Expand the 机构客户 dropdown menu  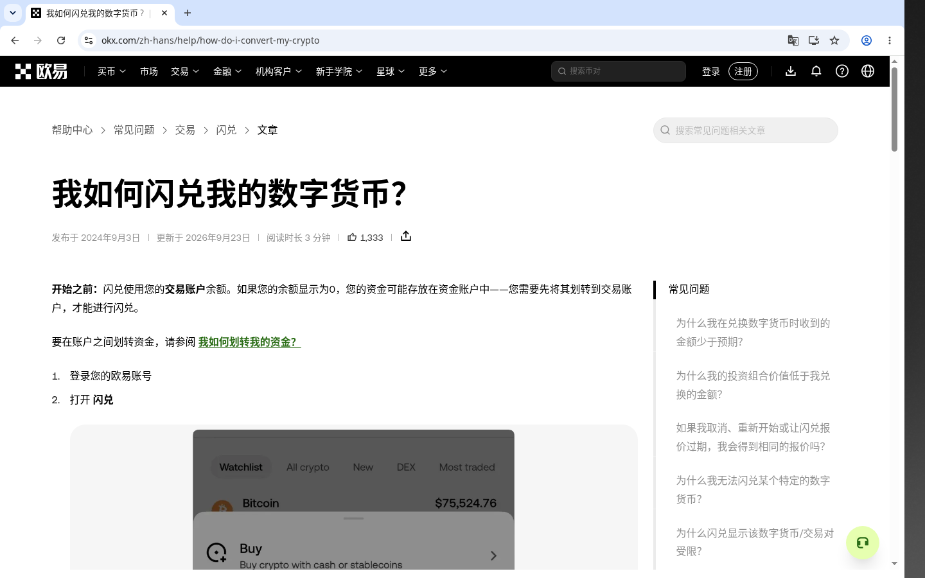tap(279, 71)
